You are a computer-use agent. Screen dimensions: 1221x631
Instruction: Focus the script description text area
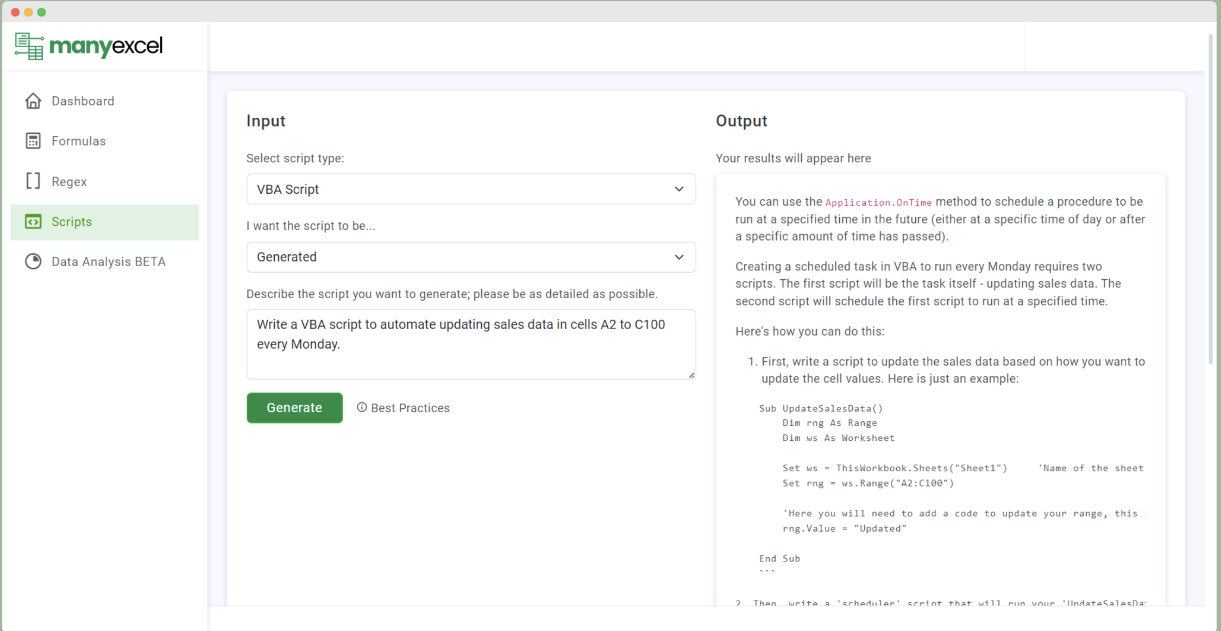471,344
